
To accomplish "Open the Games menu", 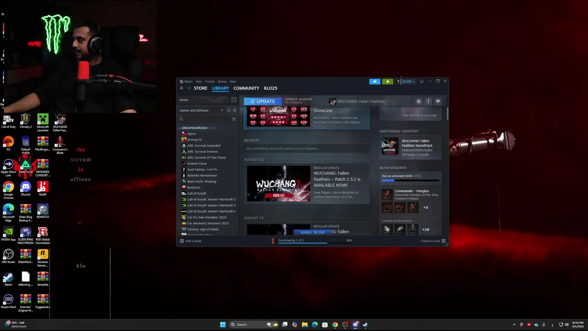I will (x=222, y=81).
